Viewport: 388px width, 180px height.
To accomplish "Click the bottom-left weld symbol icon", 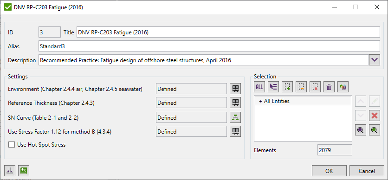I will tap(10, 170).
